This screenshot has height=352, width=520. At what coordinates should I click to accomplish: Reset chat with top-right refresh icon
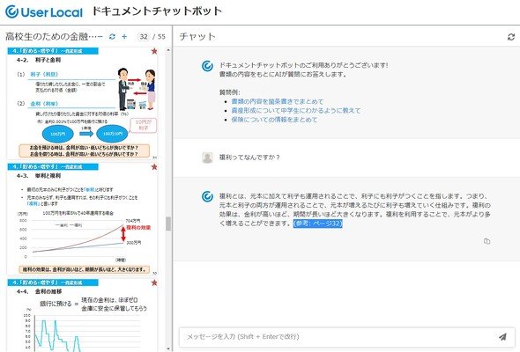click(x=511, y=37)
